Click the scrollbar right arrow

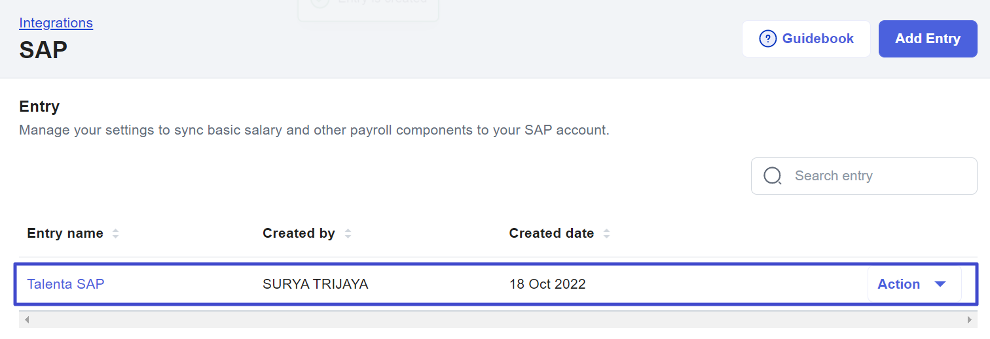coord(970,320)
